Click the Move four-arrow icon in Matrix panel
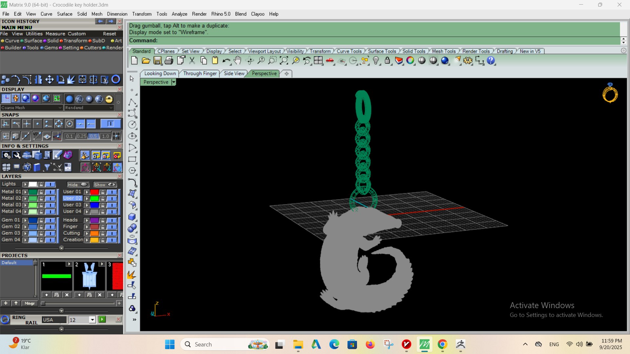This screenshot has width=630, height=354. click(x=50, y=80)
